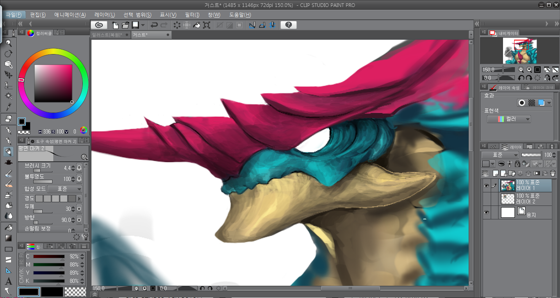The width and height of the screenshot is (560, 298).
Task: Undo the last action
Action: tap(154, 25)
